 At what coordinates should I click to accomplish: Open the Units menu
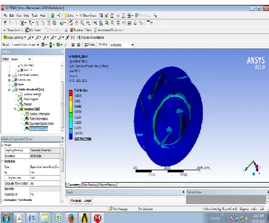(26, 16)
